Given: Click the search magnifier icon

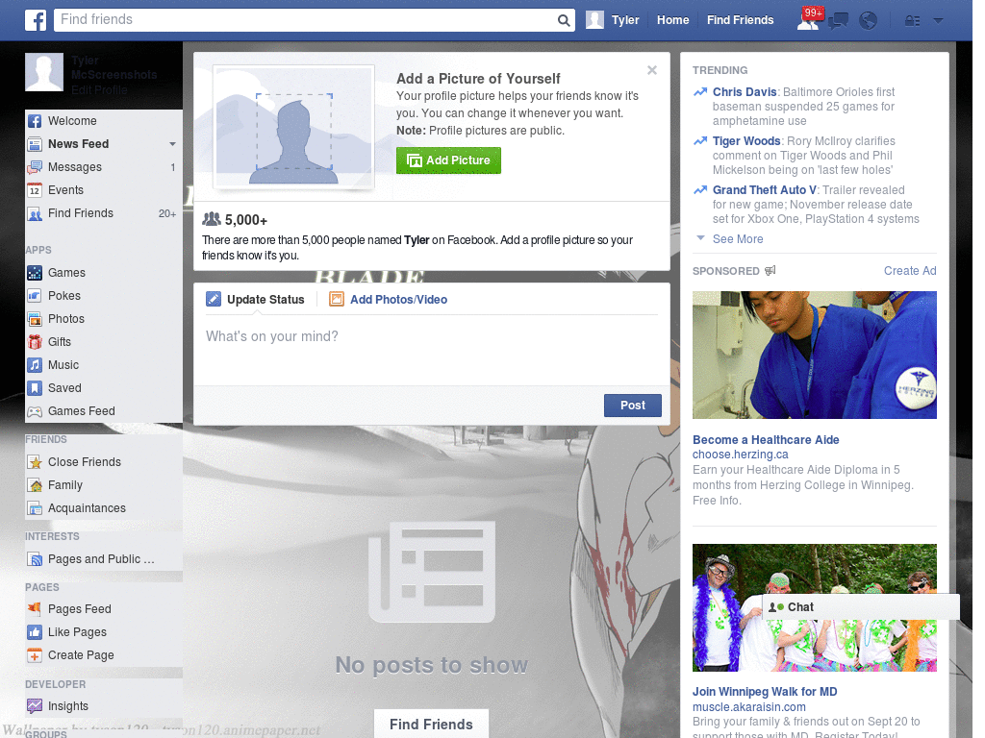Looking at the screenshot, I should pos(564,20).
